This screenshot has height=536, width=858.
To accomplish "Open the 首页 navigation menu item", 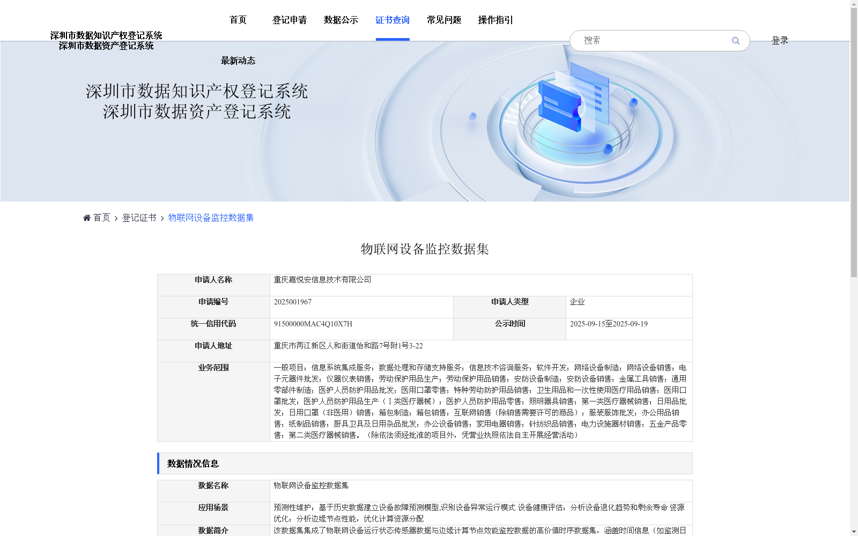I will point(238,20).
